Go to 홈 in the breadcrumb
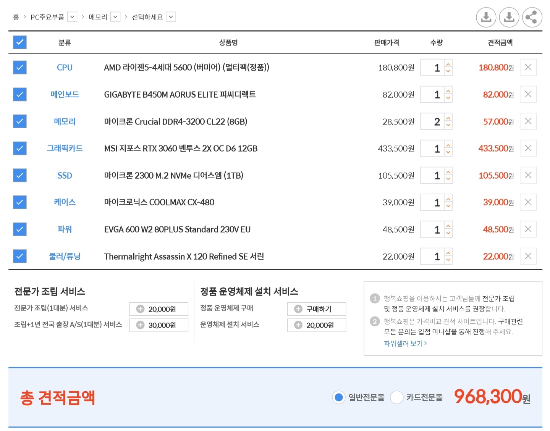This screenshot has width=550, height=431. [x=16, y=17]
